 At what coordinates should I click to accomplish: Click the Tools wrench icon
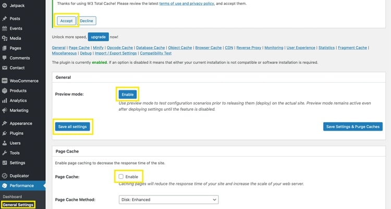(x=5, y=153)
